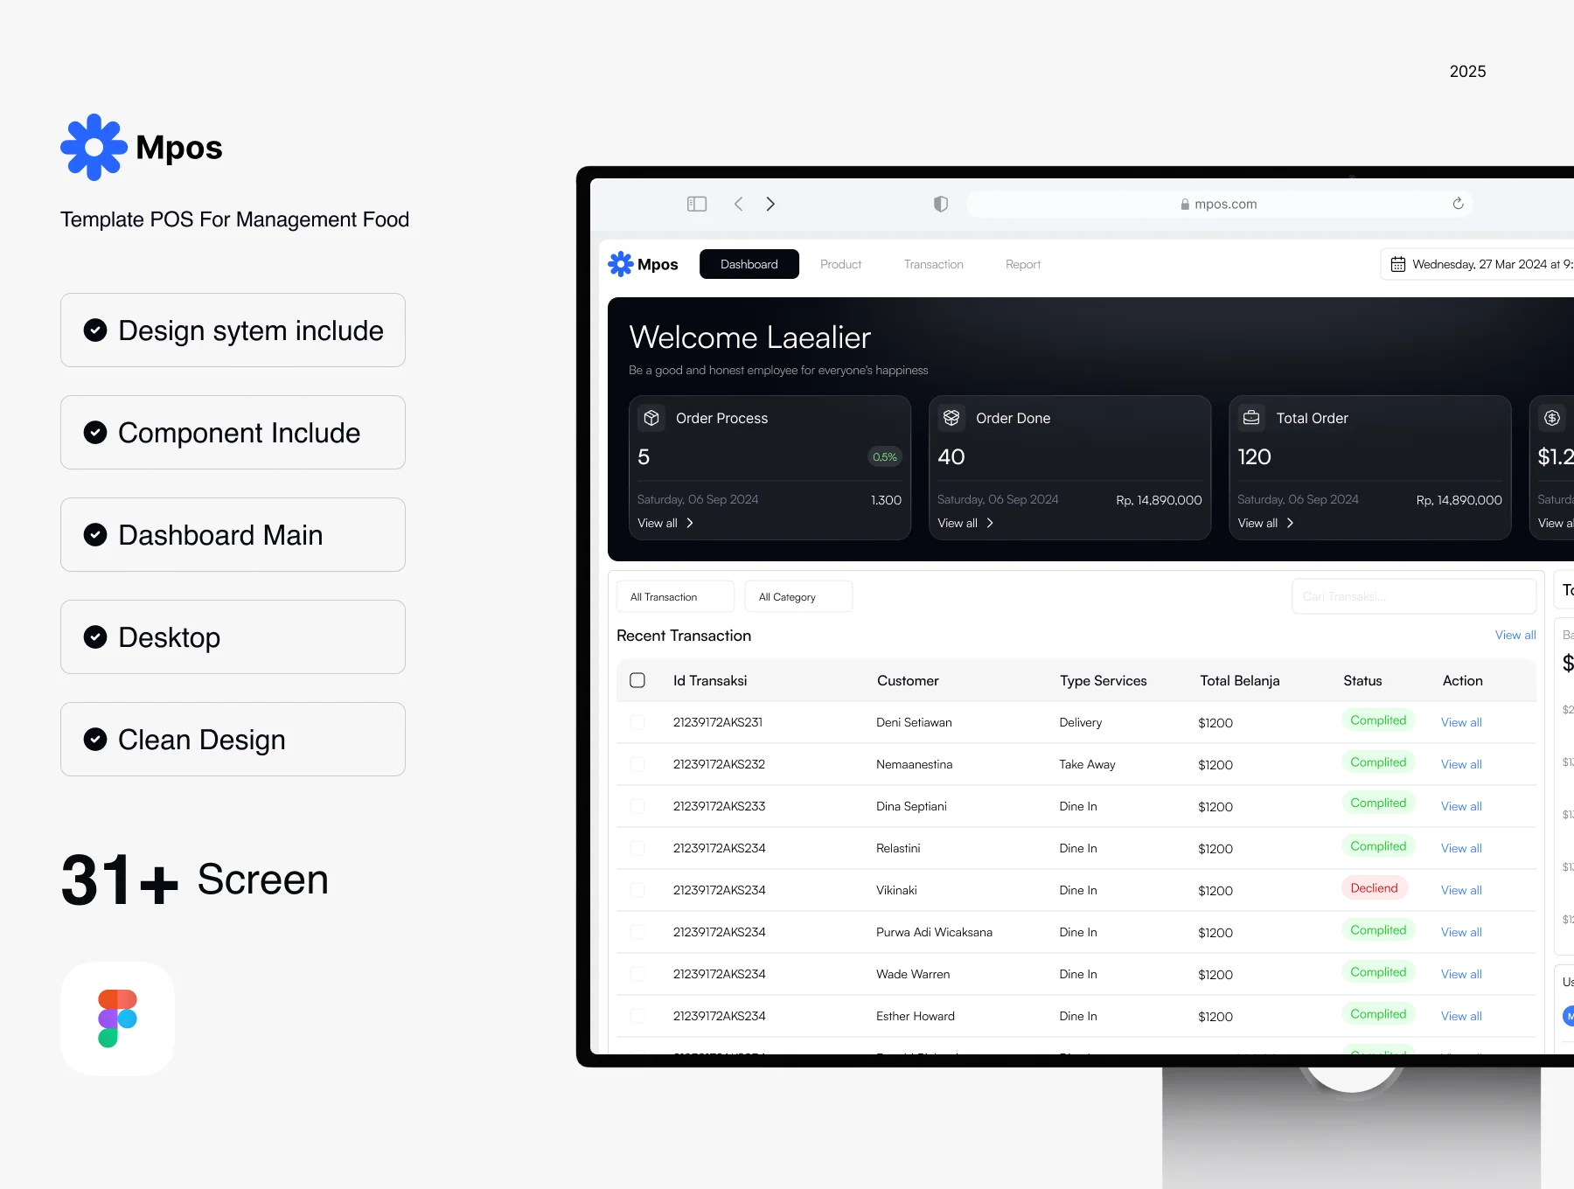Focus the Cari Transaksi search field
The height and width of the screenshot is (1189, 1574).
tap(1414, 596)
